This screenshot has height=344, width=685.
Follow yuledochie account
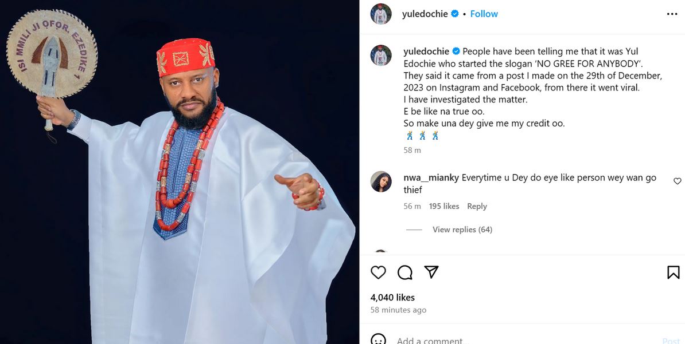pos(484,14)
